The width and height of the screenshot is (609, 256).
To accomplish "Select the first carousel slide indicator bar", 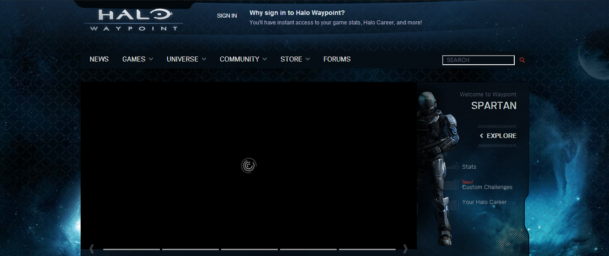I will [x=131, y=249].
